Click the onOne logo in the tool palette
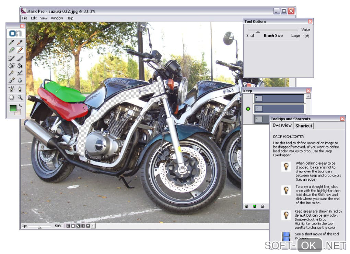 (15, 34)
